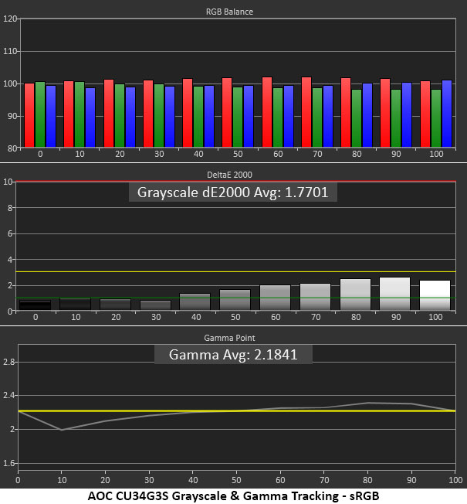
Task: Click the DeltaE bar at 90
Action: [x=394, y=294]
